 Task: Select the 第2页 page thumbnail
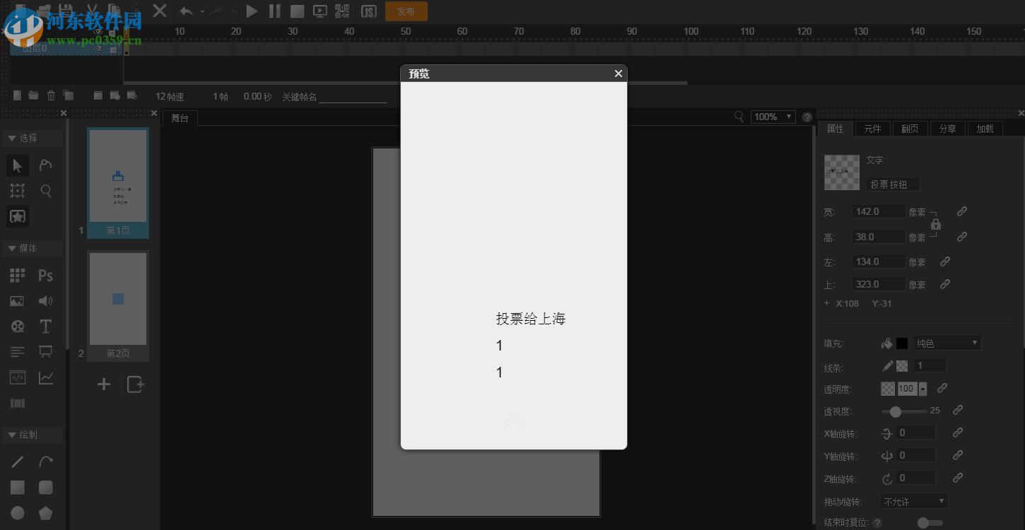tap(117, 299)
